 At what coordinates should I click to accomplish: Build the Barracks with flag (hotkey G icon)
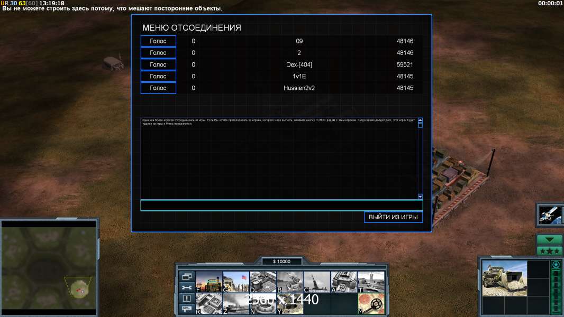tap(236, 282)
